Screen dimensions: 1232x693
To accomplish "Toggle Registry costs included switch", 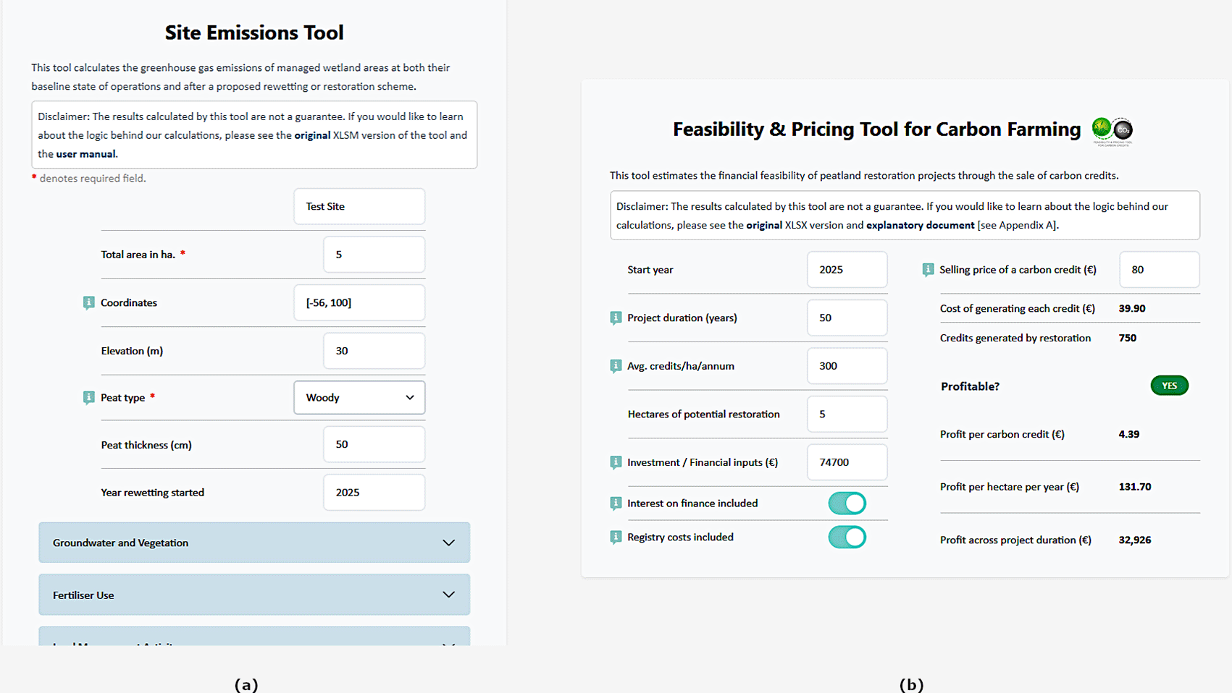I will 847,537.
